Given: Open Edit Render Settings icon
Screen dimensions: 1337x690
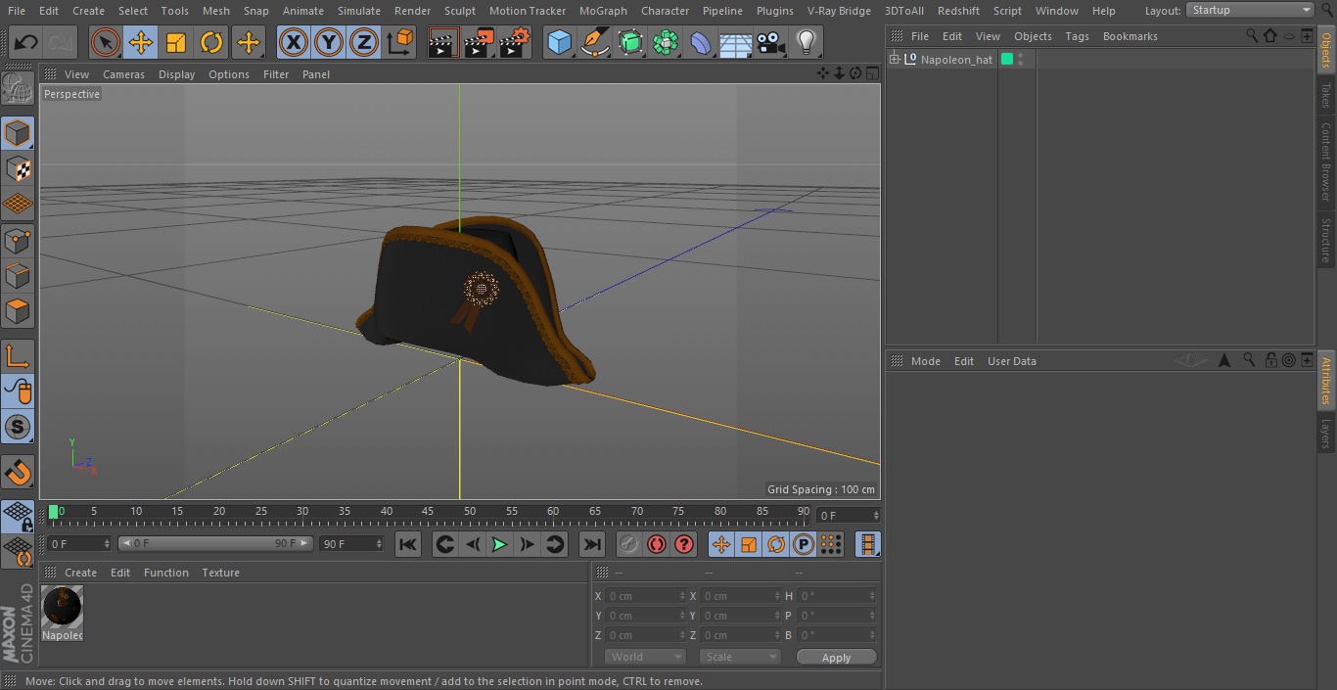Looking at the screenshot, I should [x=515, y=43].
